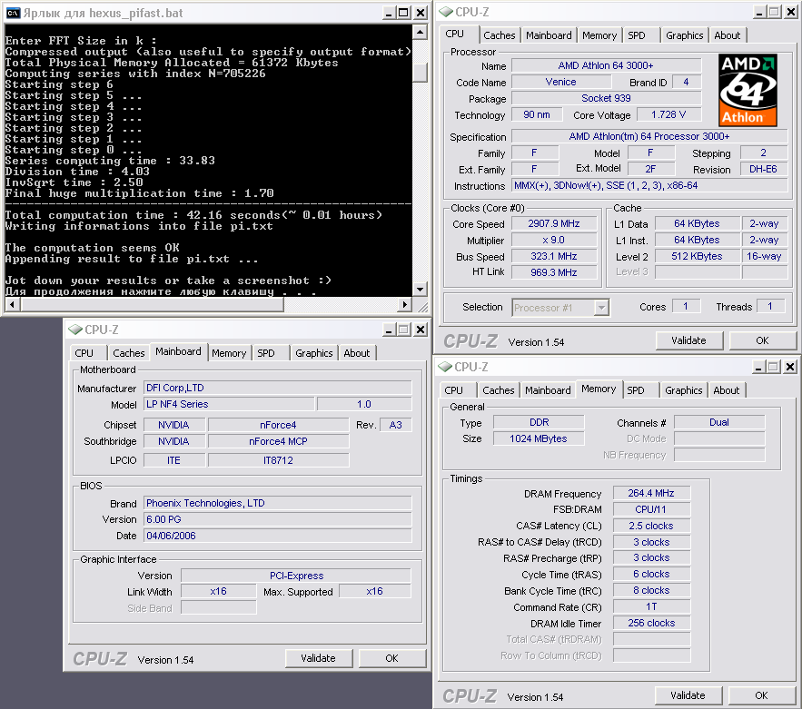Click the console horizontal scrollbar left arrow

(x=13, y=305)
